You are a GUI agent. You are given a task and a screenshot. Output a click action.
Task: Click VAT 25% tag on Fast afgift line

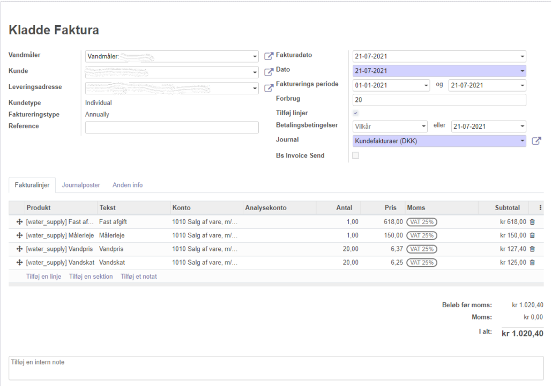(x=422, y=221)
